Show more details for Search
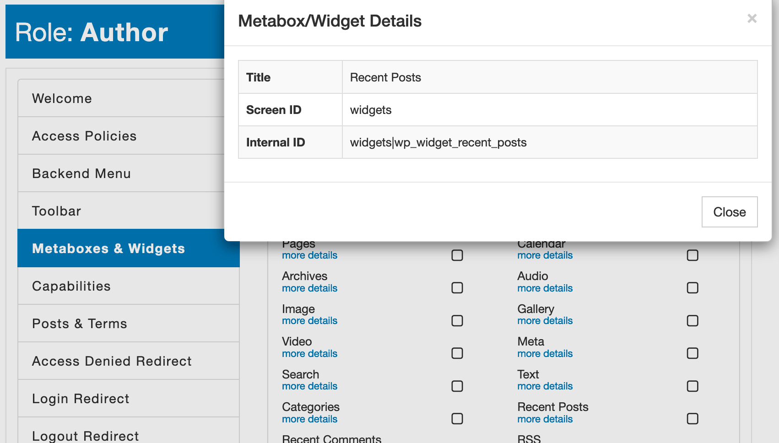This screenshot has height=443, width=779. click(309, 386)
